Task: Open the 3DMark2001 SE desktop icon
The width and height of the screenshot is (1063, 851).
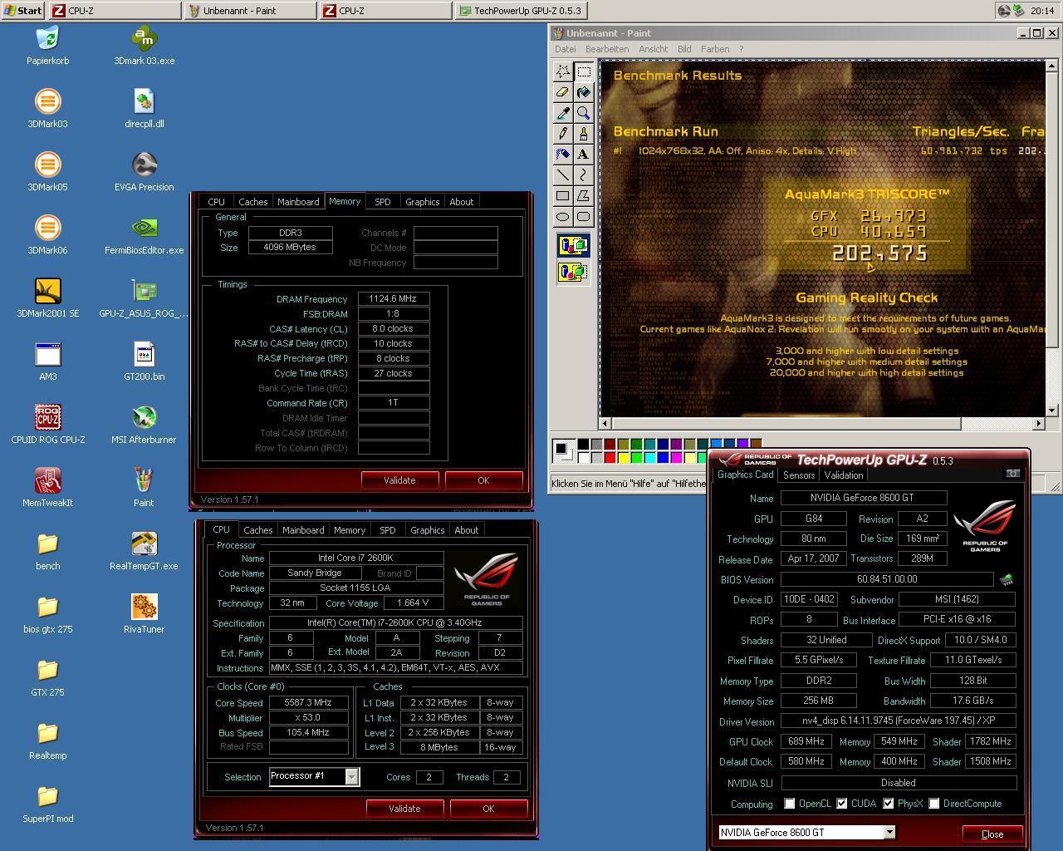Action: 48,299
